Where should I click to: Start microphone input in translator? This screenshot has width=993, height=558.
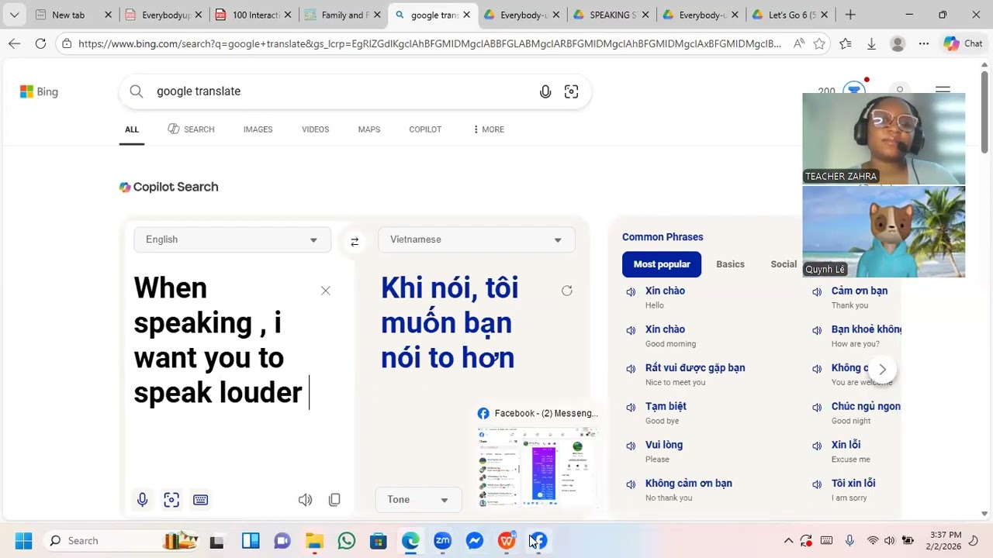tap(142, 500)
